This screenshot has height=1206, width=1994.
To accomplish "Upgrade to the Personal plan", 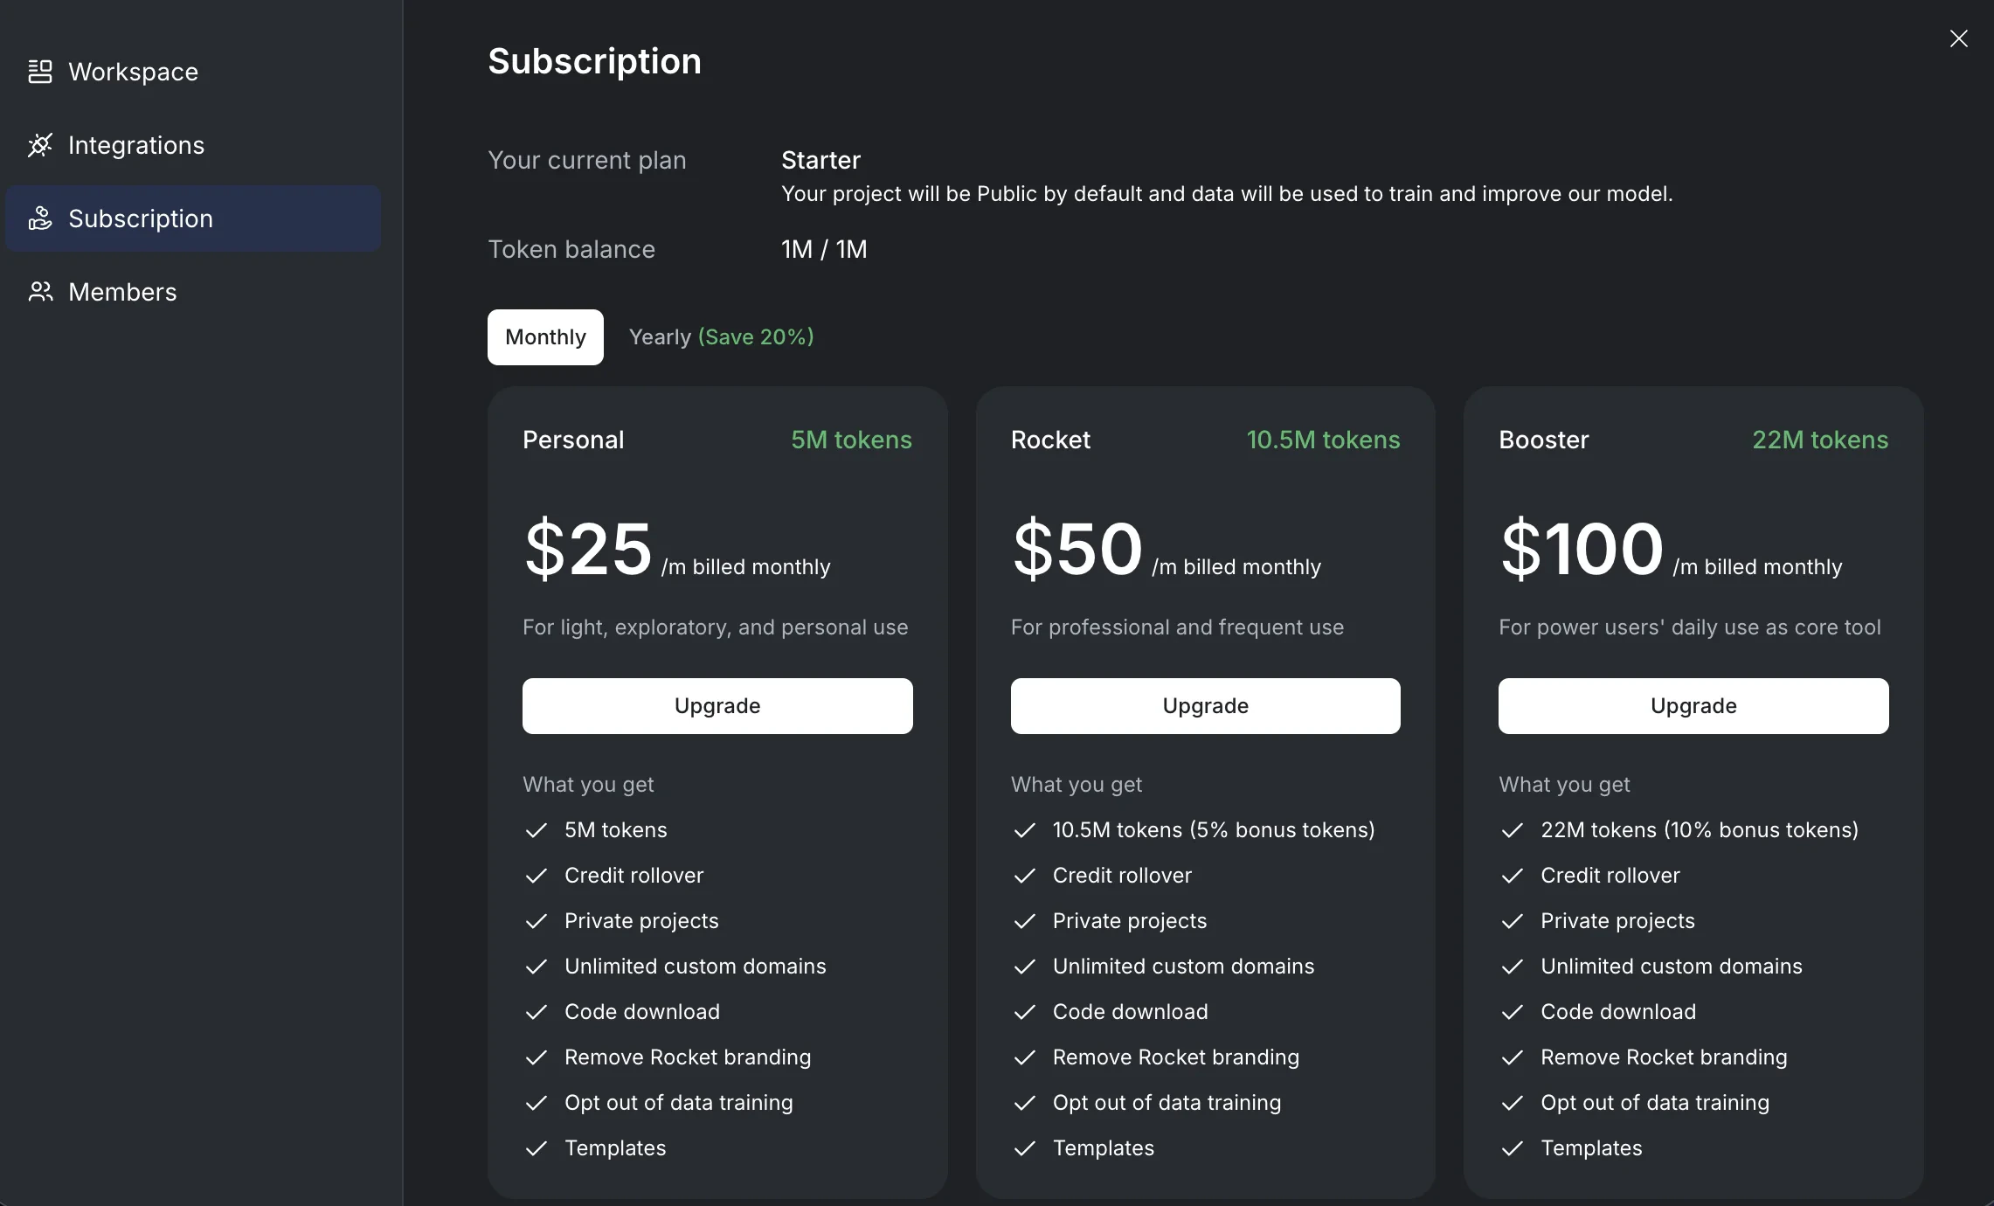I will tap(717, 705).
